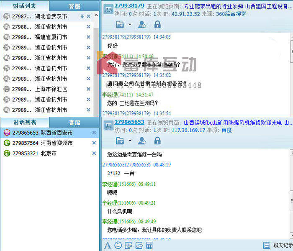Click the 惠 status icon of 陕西省西安市 row
Screen dimensions: 293x251
coord(7,133)
